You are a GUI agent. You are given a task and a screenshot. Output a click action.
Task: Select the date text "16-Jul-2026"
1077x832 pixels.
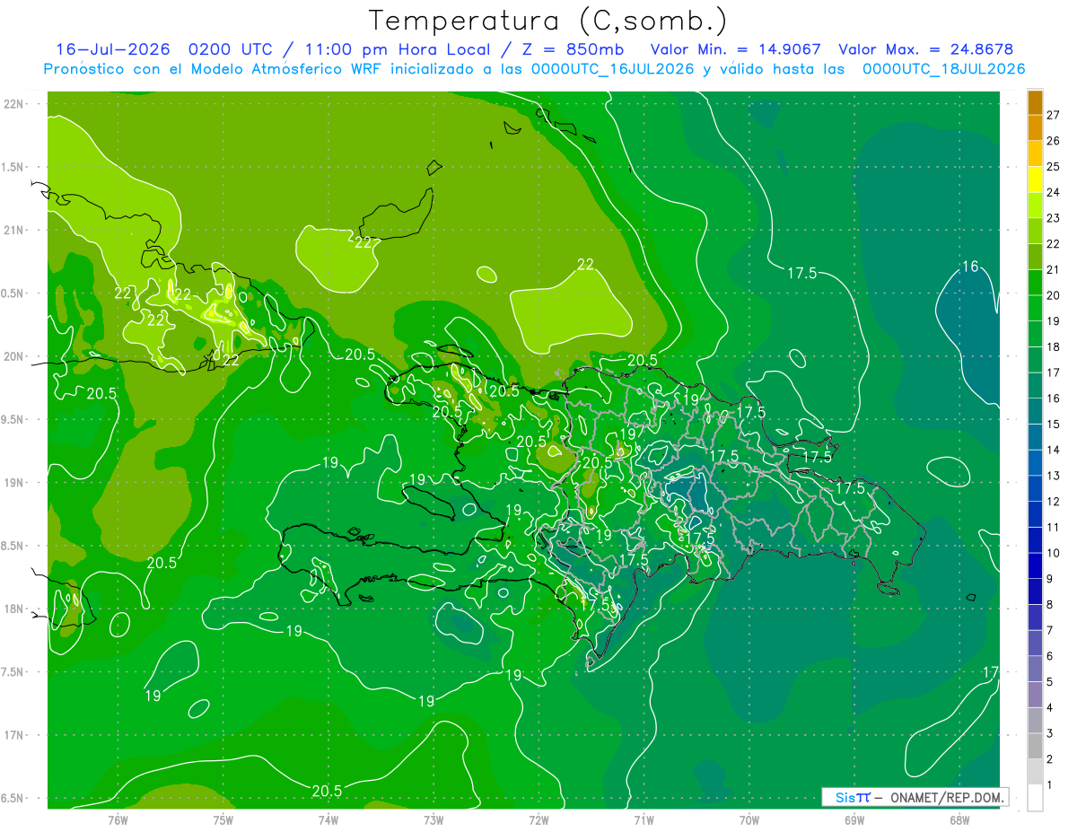tap(114, 49)
